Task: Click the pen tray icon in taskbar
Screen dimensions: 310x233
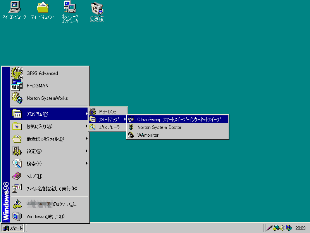Action: coord(269,228)
